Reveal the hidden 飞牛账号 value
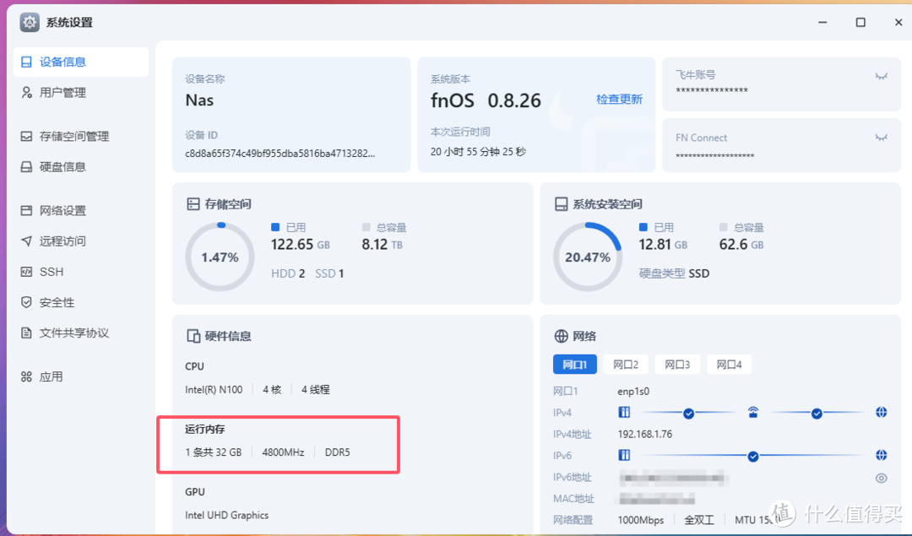This screenshot has width=912, height=536. pyautogui.click(x=881, y=74)
